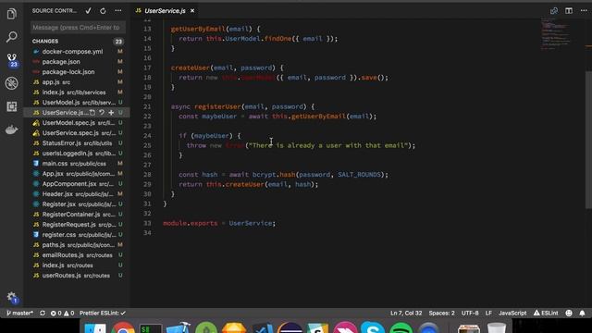Viewport: 592px width, 333px height.
Task: Select package-lock.json in changes list
Action: click(77, 72)
